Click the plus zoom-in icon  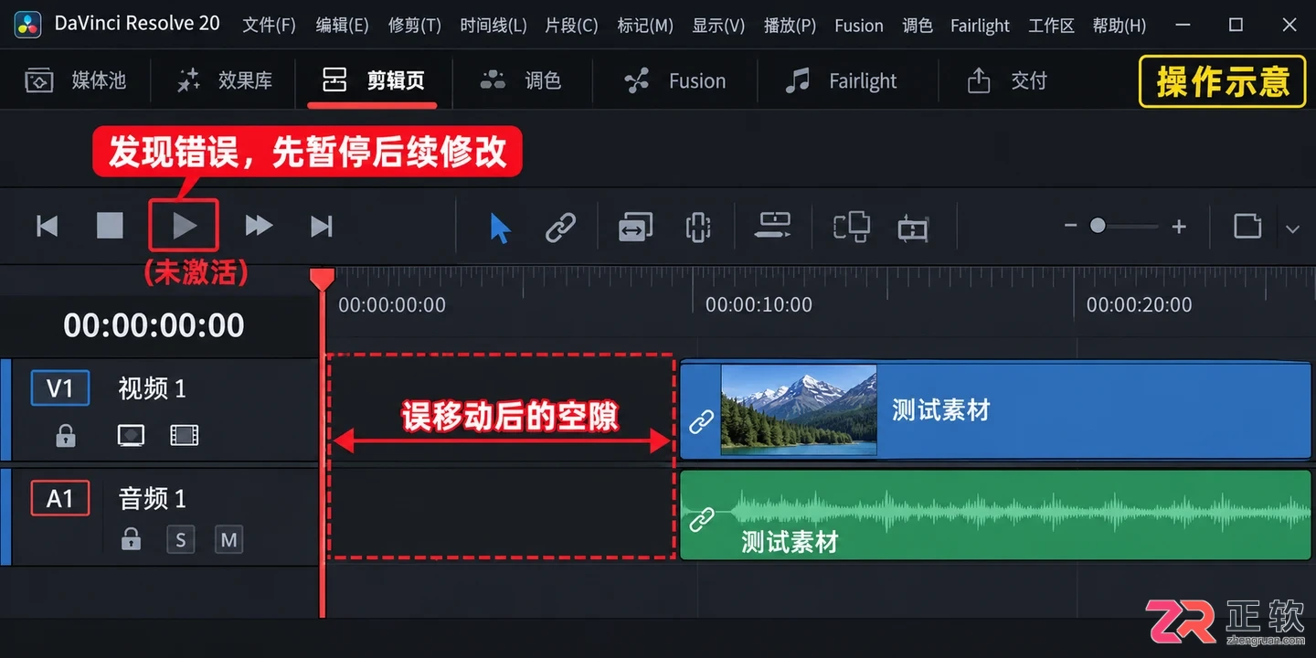1179,226
